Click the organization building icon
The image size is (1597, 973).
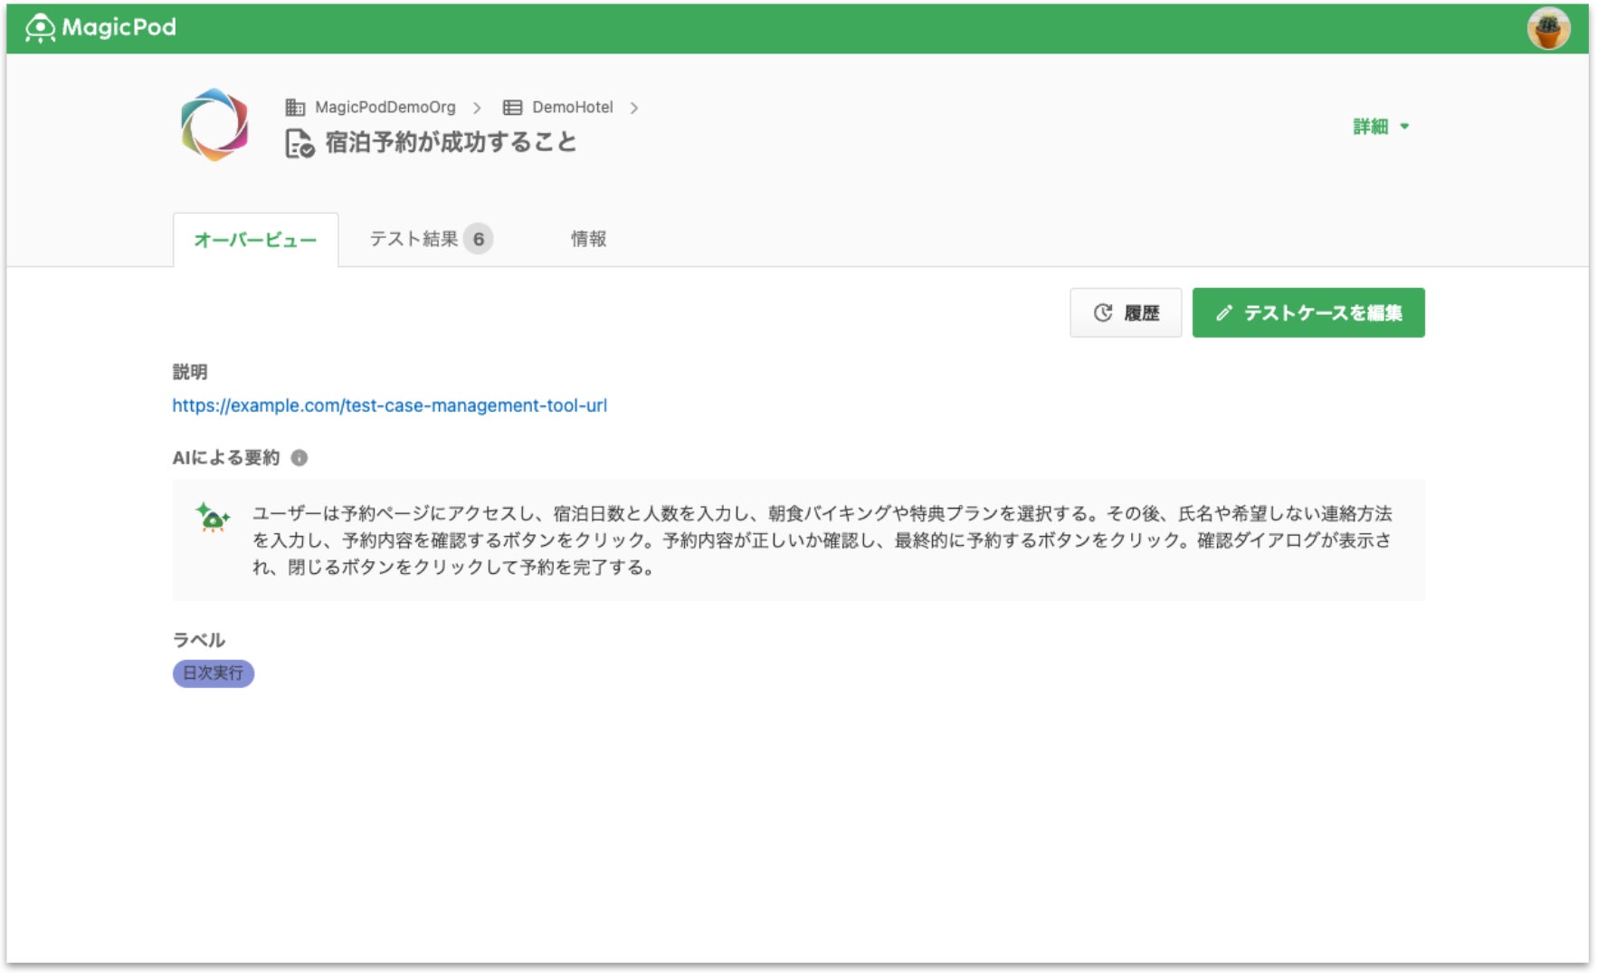pyautogui.click(x=295, y=108)
